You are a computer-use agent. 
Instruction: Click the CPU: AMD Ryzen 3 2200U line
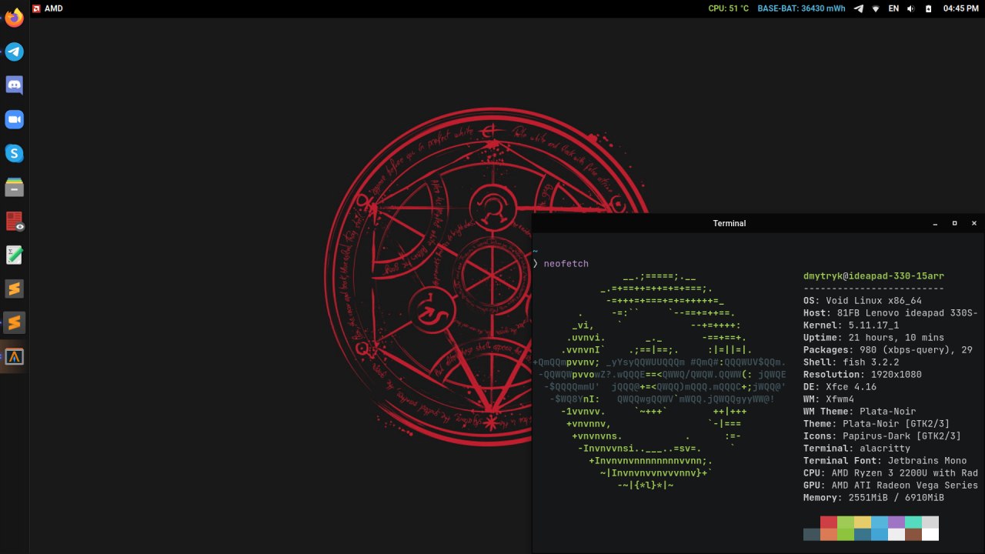point(890,473)
